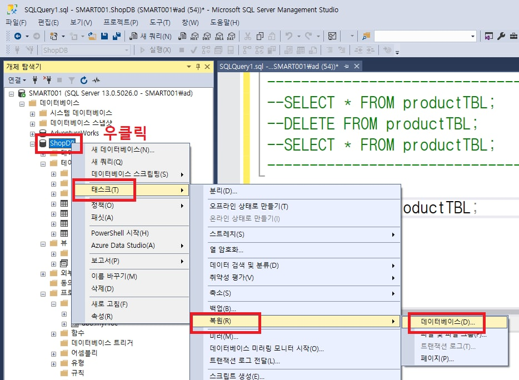519x380 pixels.
Task: Choose 새 쿼리(Q) in context menu
Action: tap(131, 162)
